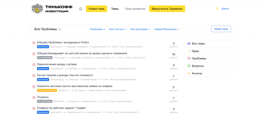
Task: Click envelope icon next to Все темы
Action: (x=189, y=44)
